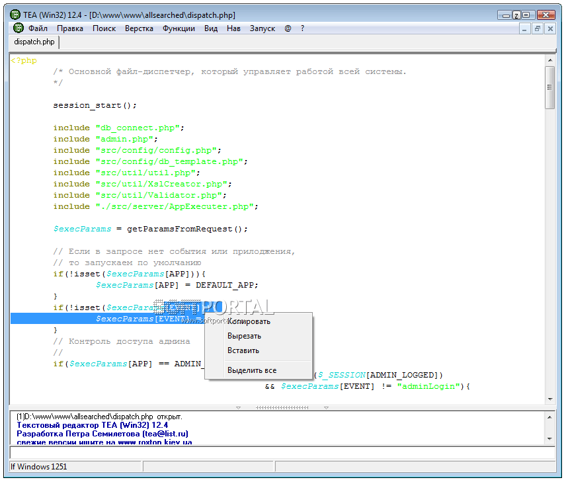Click the <?php opening tag line
This screenshot has width=566, height=484.
coord(24,61)
